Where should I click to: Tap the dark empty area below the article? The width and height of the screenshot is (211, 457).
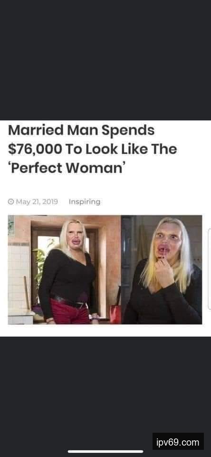pos(105,385)
